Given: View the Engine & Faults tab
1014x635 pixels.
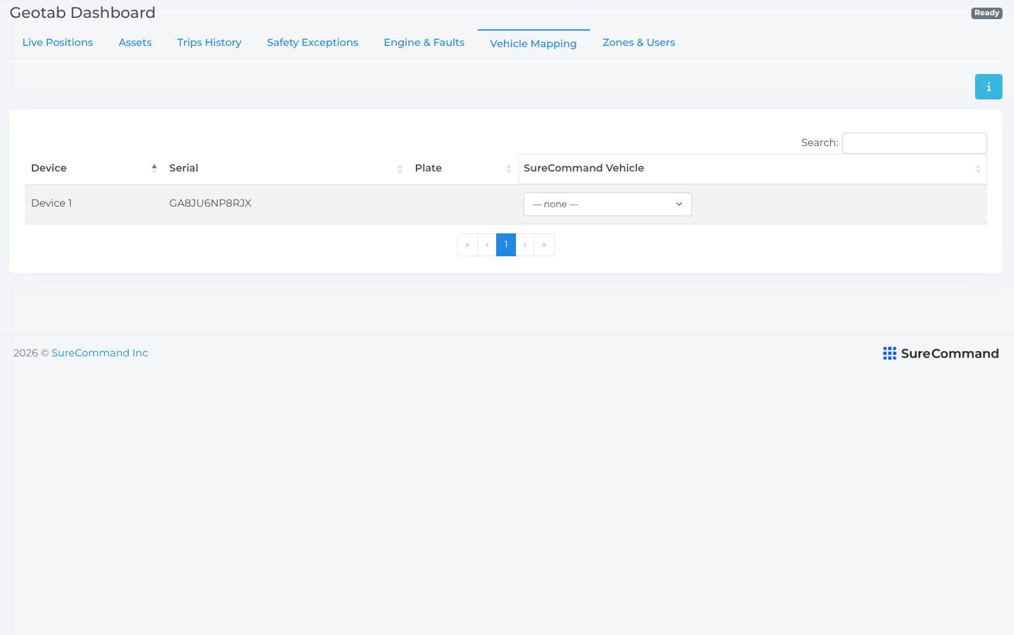Looking at the screenshot, I should tap(424, 42).
